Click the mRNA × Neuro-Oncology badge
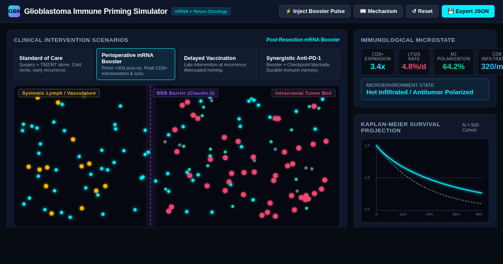The height and width of the screenshot is (264, 503). point(201,11)
